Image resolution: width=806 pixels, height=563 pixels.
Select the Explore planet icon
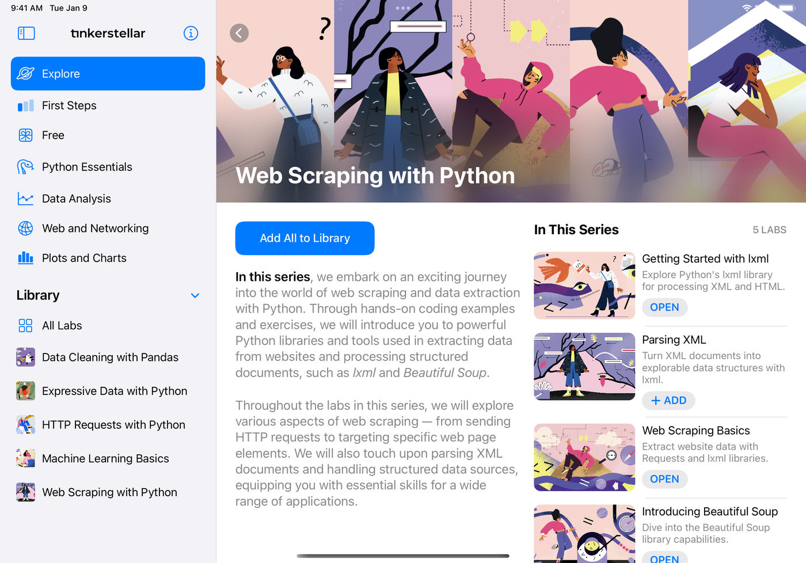click(x=25, y=74)
